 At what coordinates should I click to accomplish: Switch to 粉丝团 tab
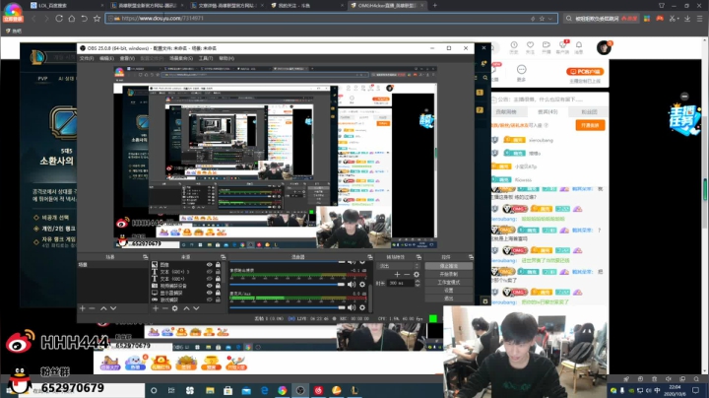coord(589,111)
